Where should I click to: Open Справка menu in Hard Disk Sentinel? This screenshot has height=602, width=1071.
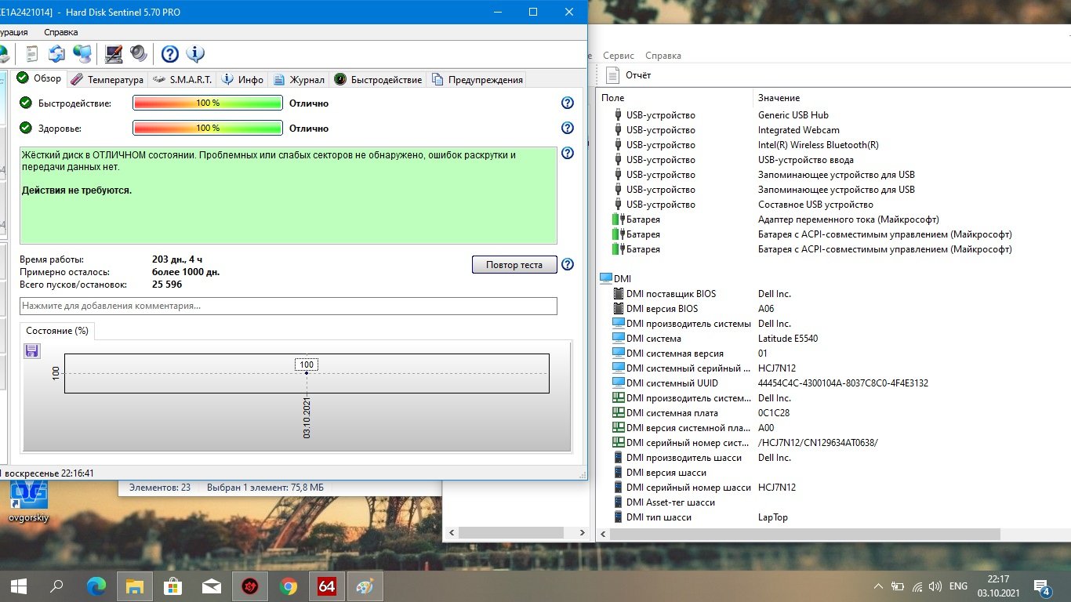(61, 32)
